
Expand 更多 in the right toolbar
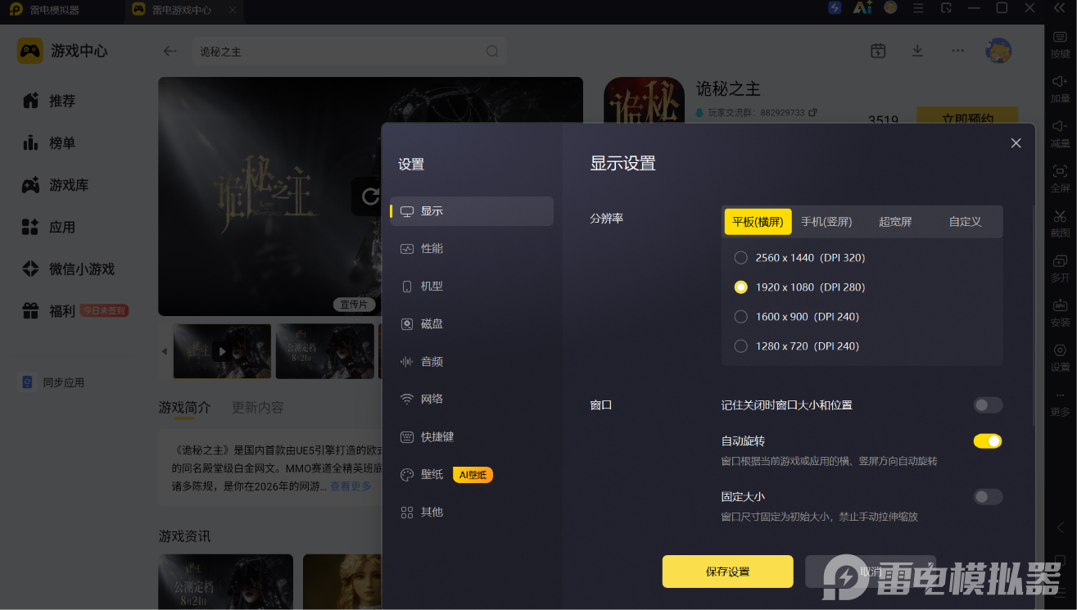pyautogui.click(x=1060, y=403)
